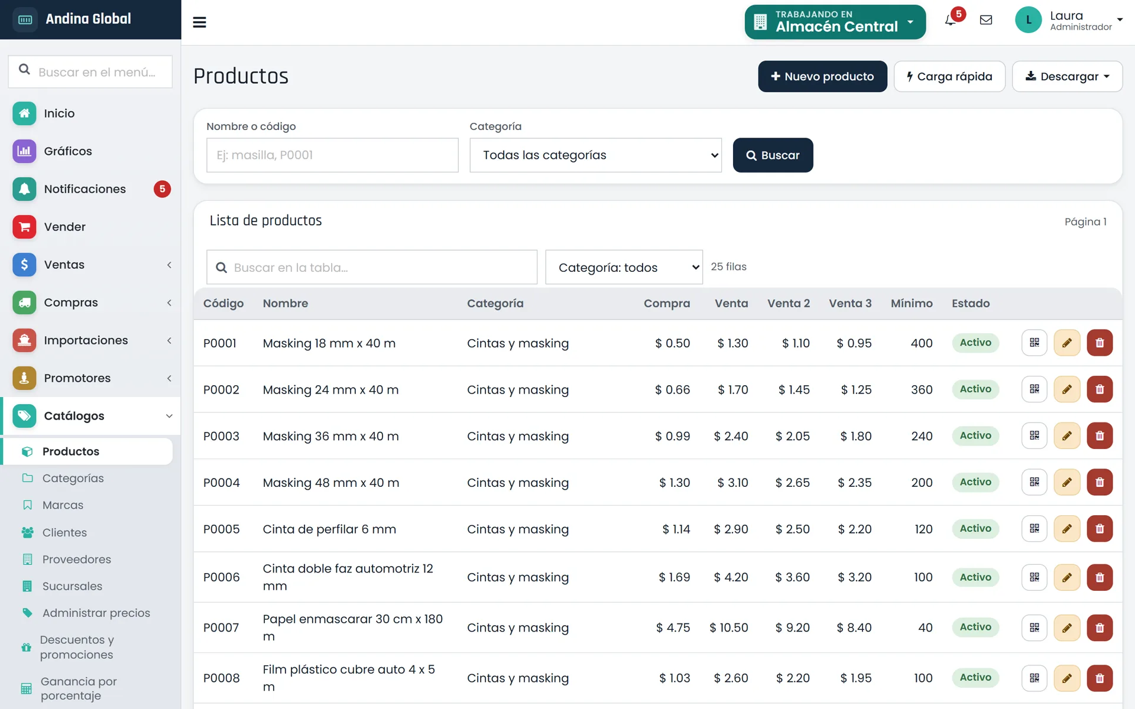Image resolution: width=1135 pixels, height=709 pixels.
Task: Open Proveedores submenu item
Action: tap(76, 560)
